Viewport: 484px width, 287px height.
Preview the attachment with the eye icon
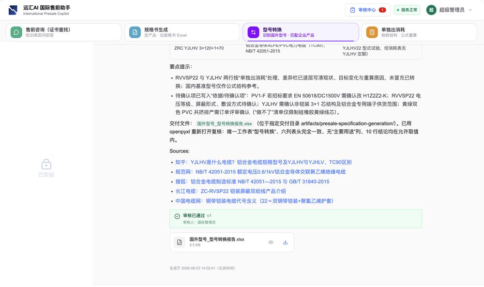pyautogui.click(x=271, y=242)
